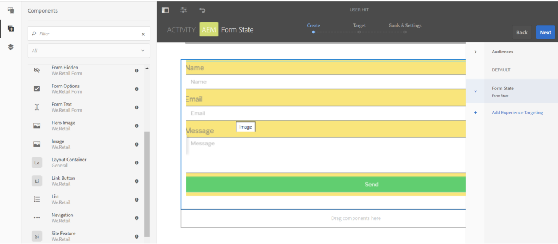Viewport: 558px width, 244px height.
Task: Collapse the Form State experience chevron
Action: 475,91
